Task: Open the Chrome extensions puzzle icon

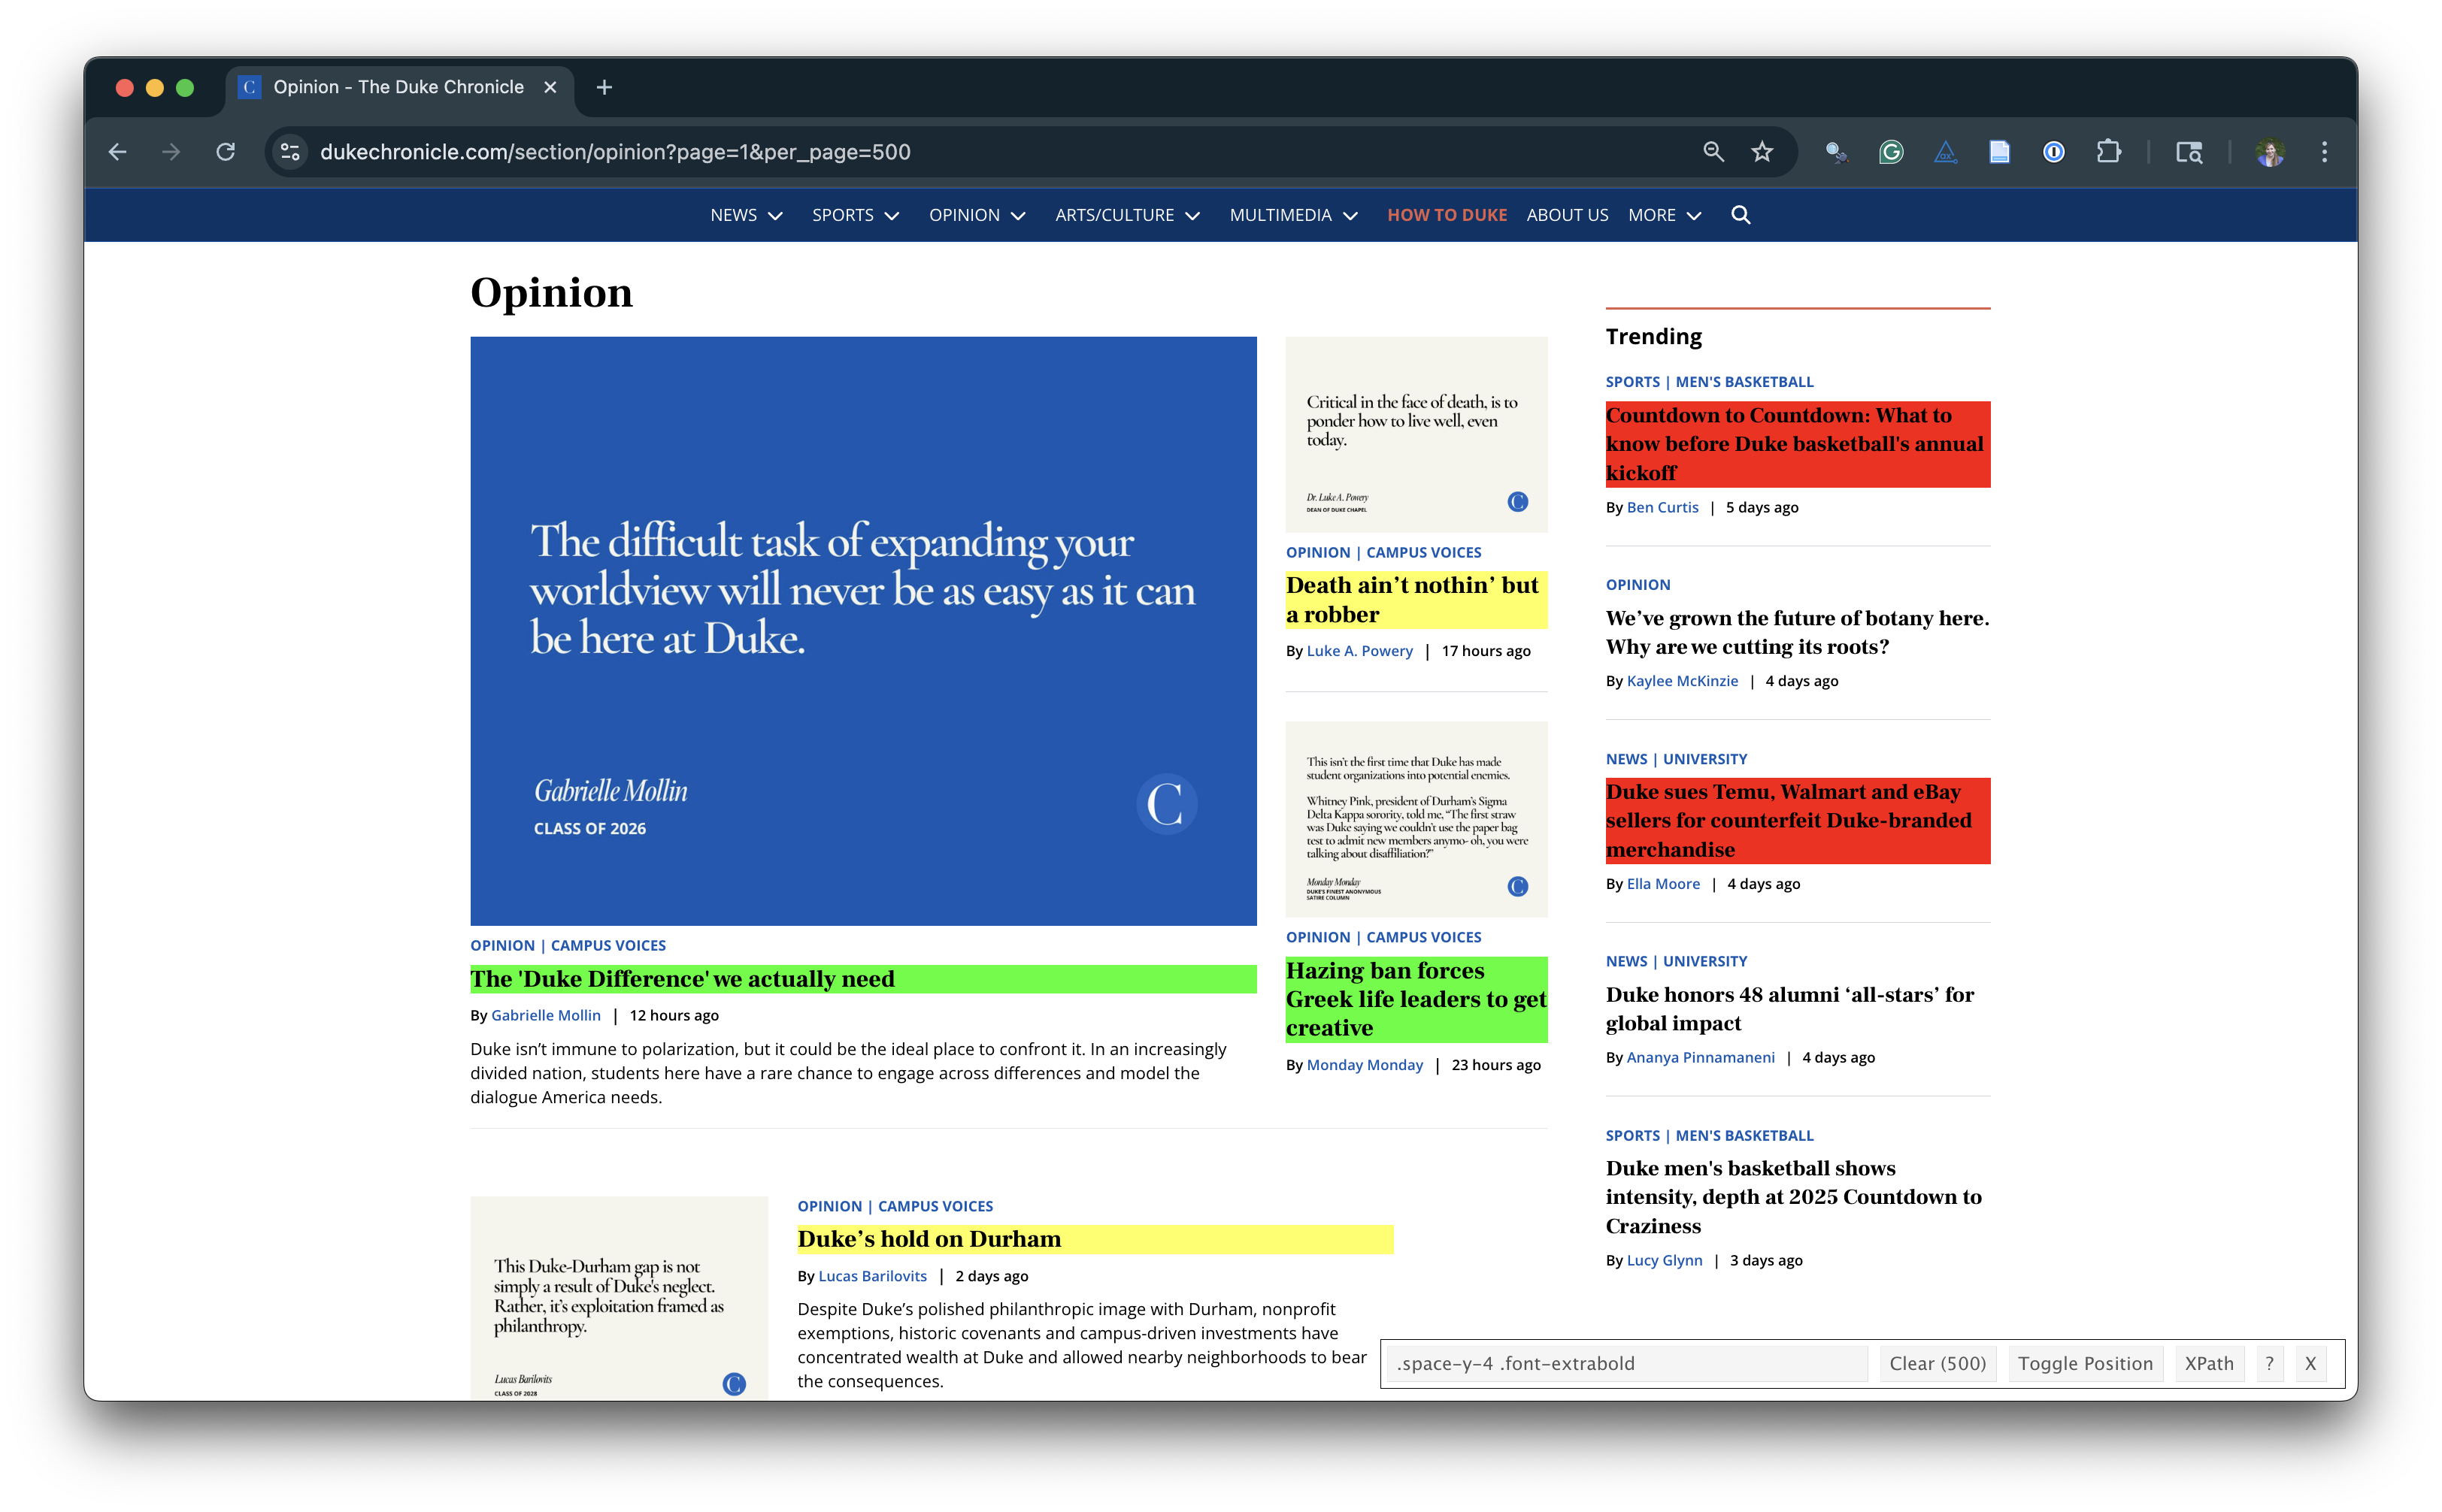Action: pos(2108,152)
